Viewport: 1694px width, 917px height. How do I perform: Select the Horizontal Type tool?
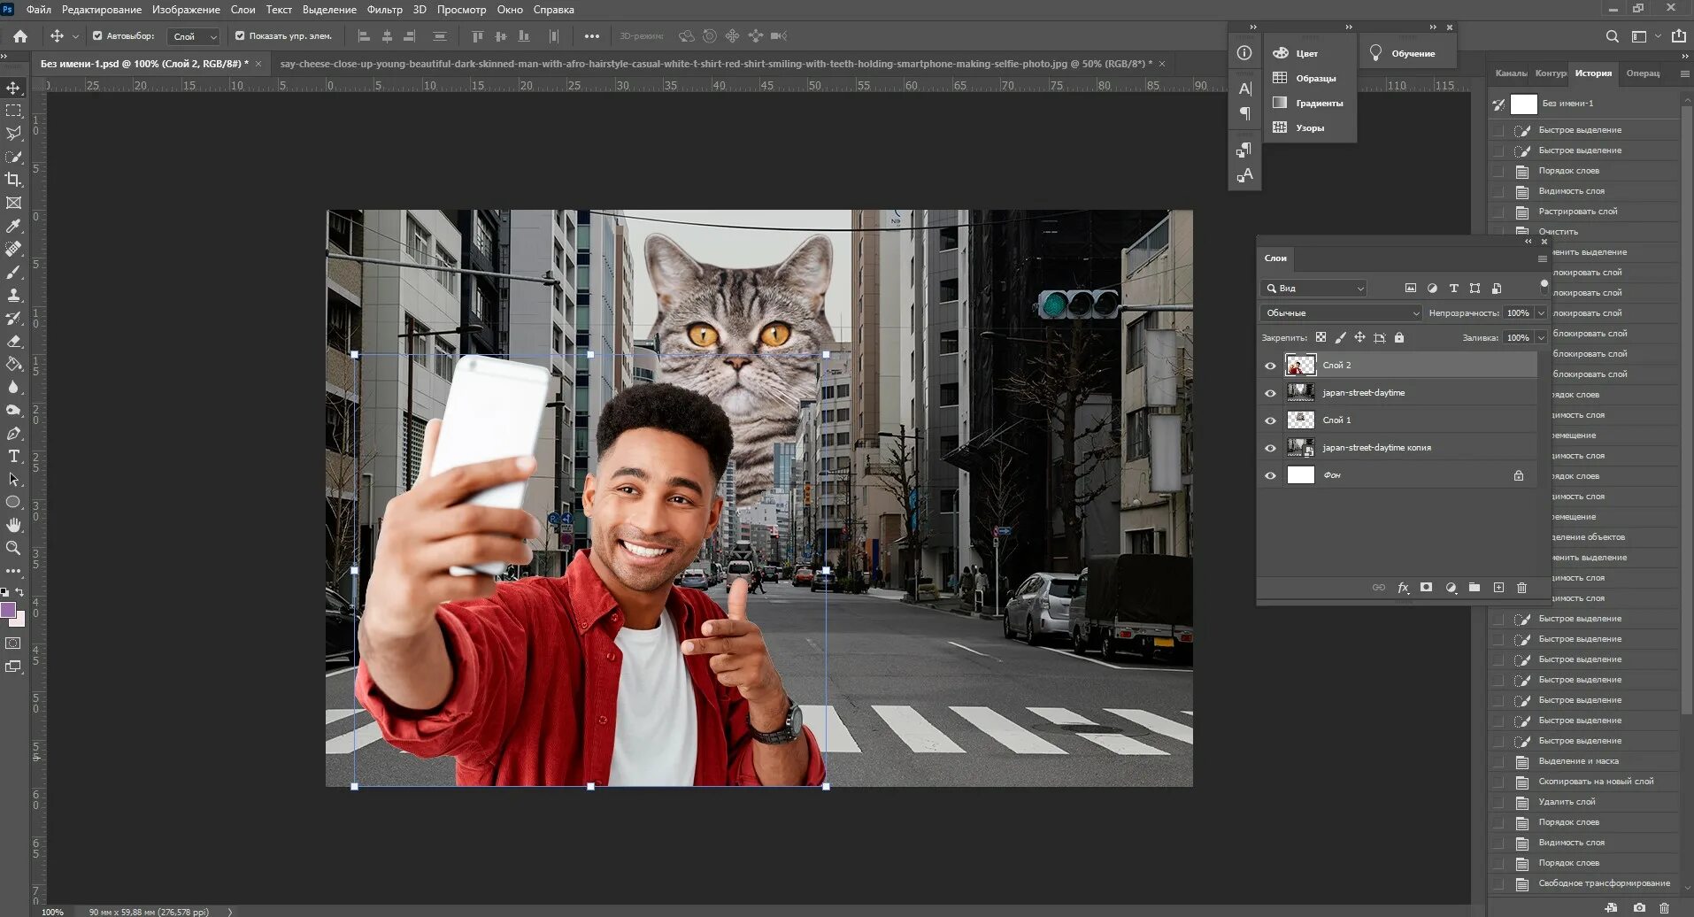point(13,456)
